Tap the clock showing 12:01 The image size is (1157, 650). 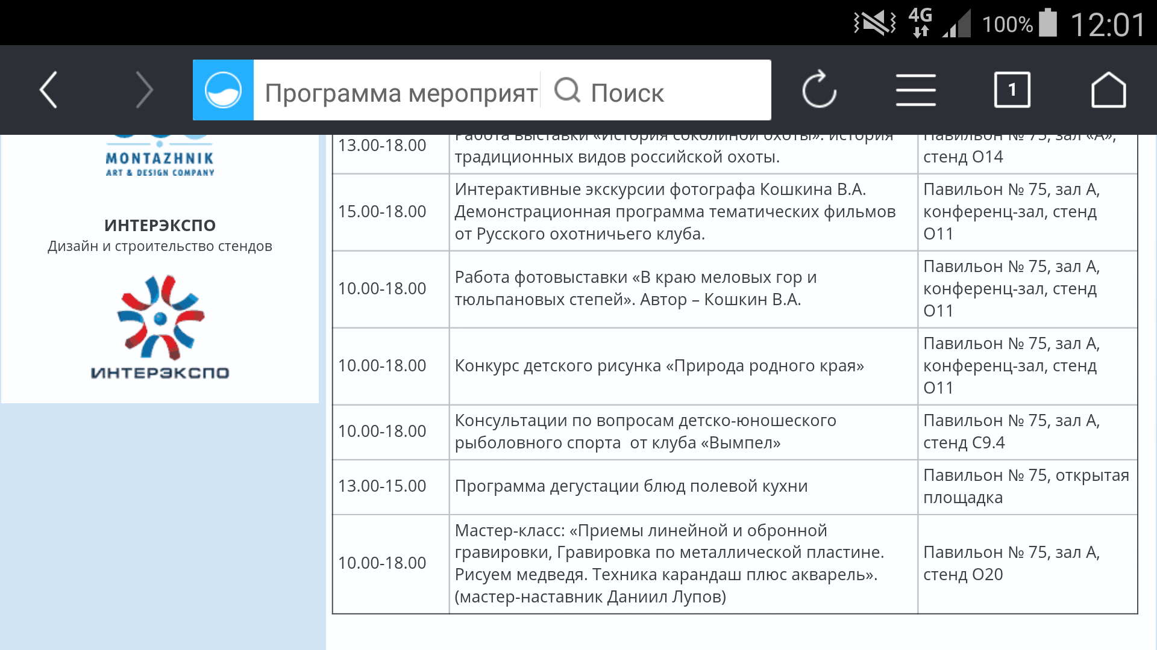pos(1108,25)
